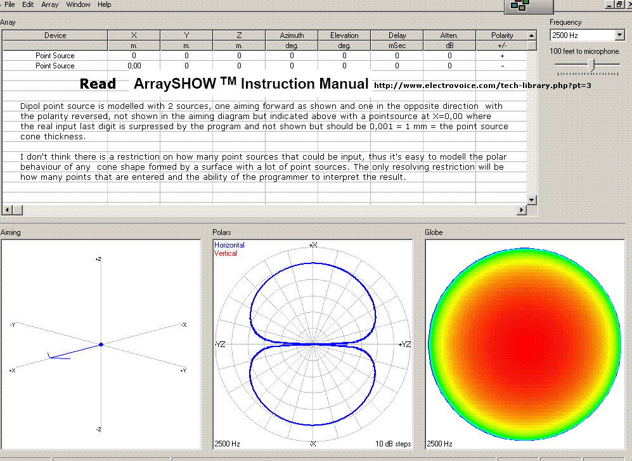
Task: Open the Edit menu
Action: coord(28,4)
